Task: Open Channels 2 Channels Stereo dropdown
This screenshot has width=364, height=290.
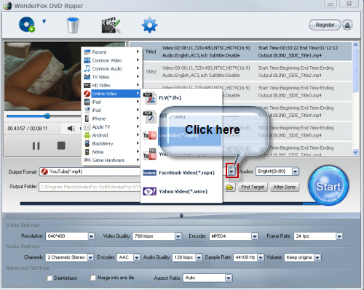Action: [69, 257]
